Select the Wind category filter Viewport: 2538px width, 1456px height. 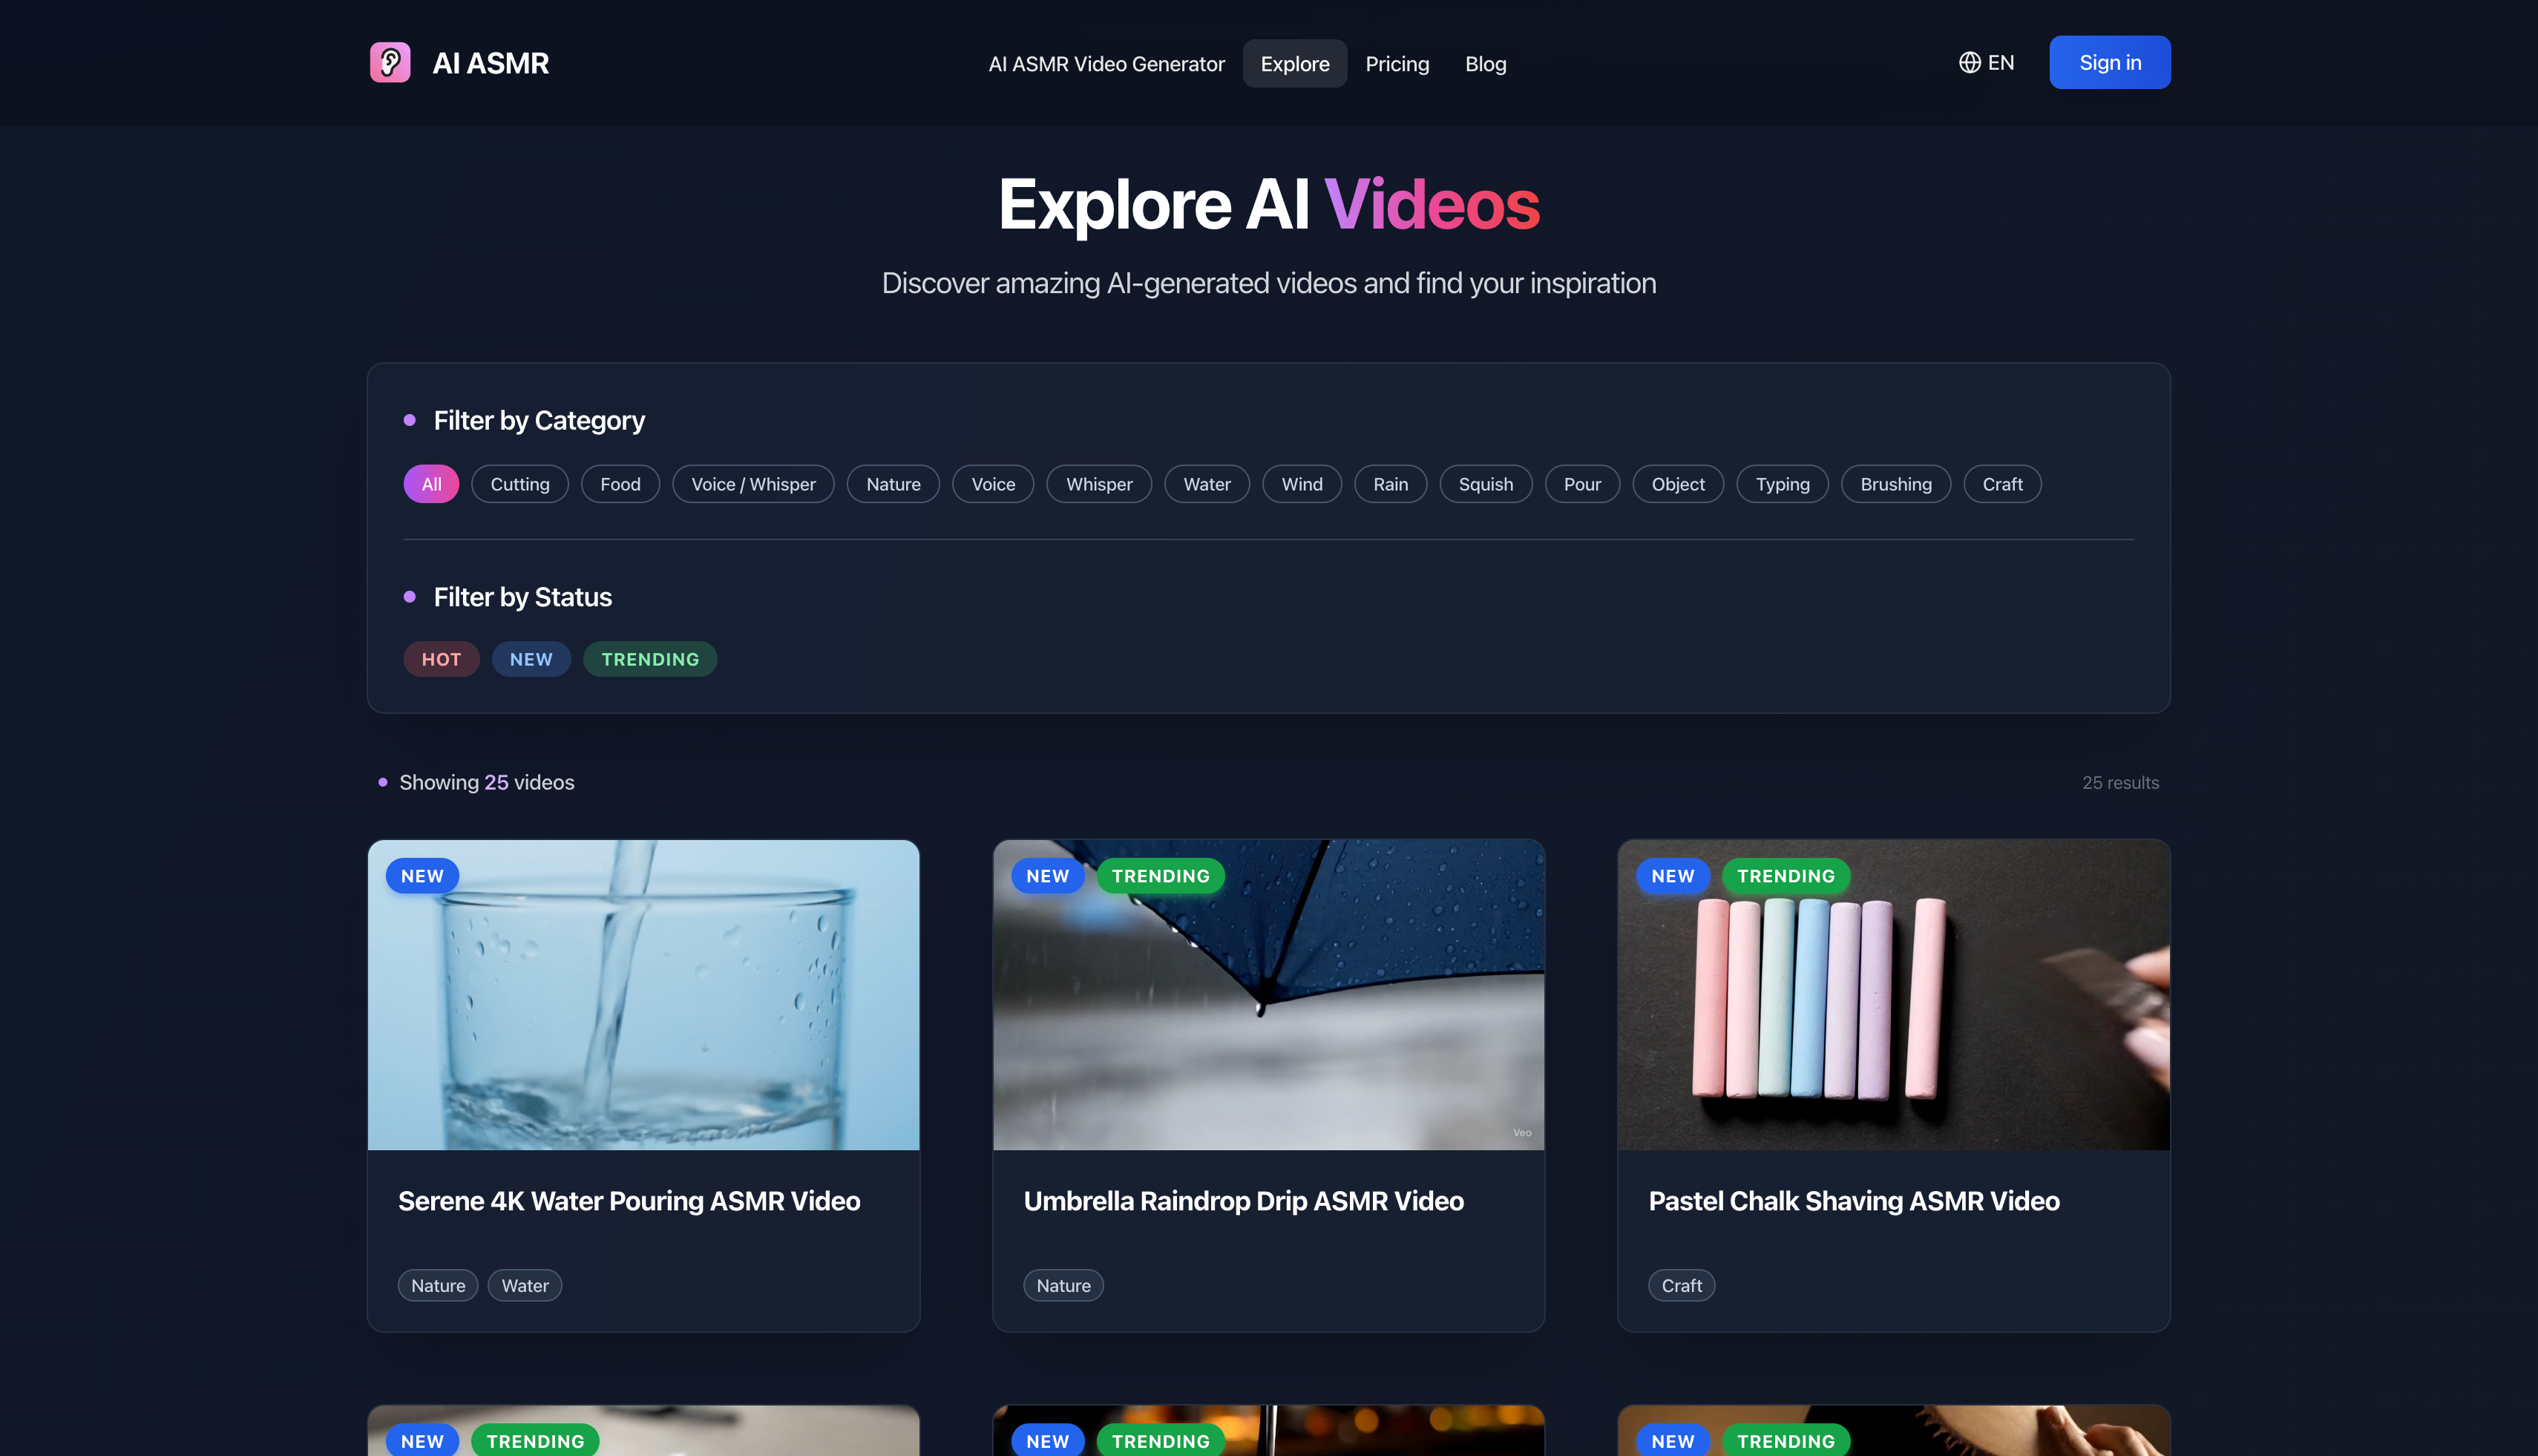[x=1302, y=484]
